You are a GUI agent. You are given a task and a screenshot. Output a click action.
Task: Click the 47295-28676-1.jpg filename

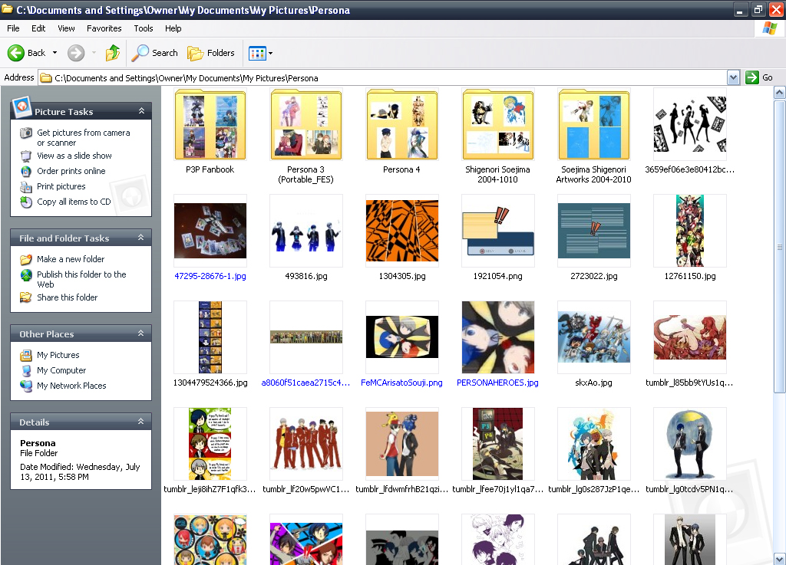(210, 276)
